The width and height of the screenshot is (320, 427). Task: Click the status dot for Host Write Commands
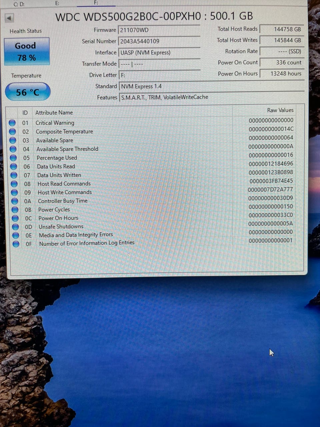[14, 192]
